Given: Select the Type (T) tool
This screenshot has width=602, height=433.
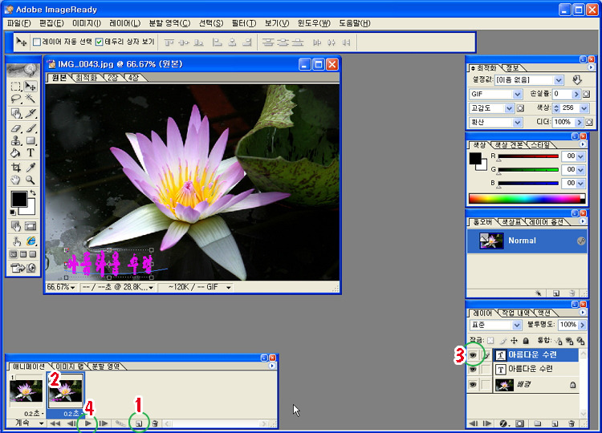Looking at the screenshot, I should tap(31, 152).
